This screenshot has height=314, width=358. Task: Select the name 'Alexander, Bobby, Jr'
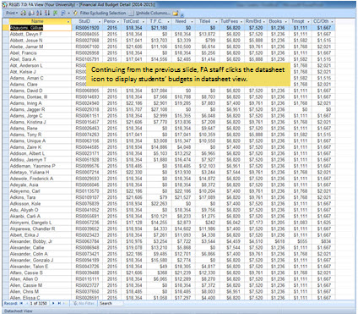[x=31, y=241]
